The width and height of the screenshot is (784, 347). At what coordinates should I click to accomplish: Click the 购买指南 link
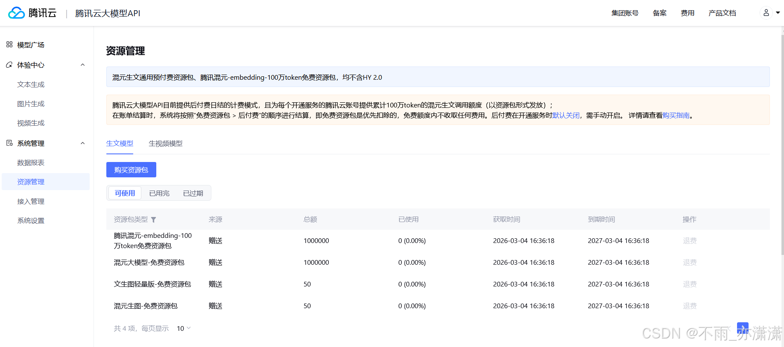676,115
